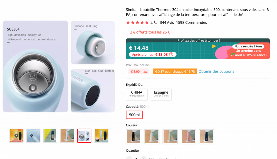This screenshot has height=159, width=277.
Task: Choose the navy blue bottle color swatch
Action: (x=207, y=137)
